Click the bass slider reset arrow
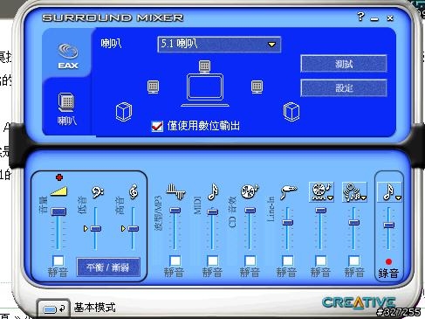This screenshot has width=425, height=319. [x=86, y=229]
